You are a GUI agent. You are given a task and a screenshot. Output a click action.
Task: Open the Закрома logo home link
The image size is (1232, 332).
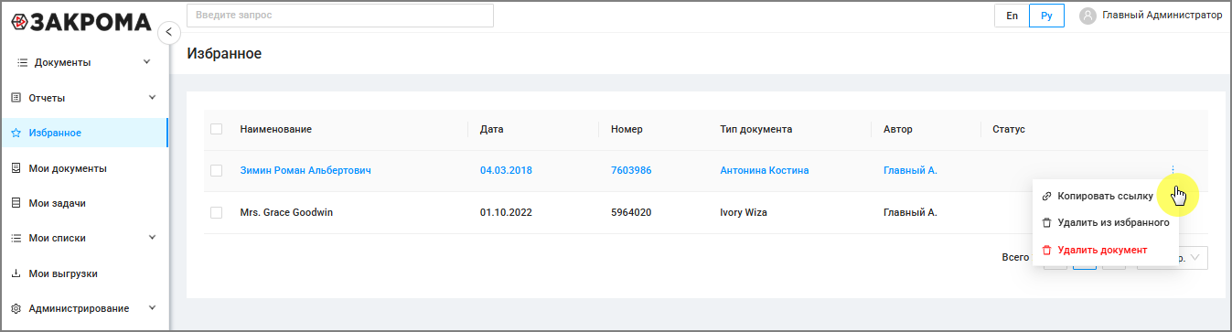tap(80, 21)
